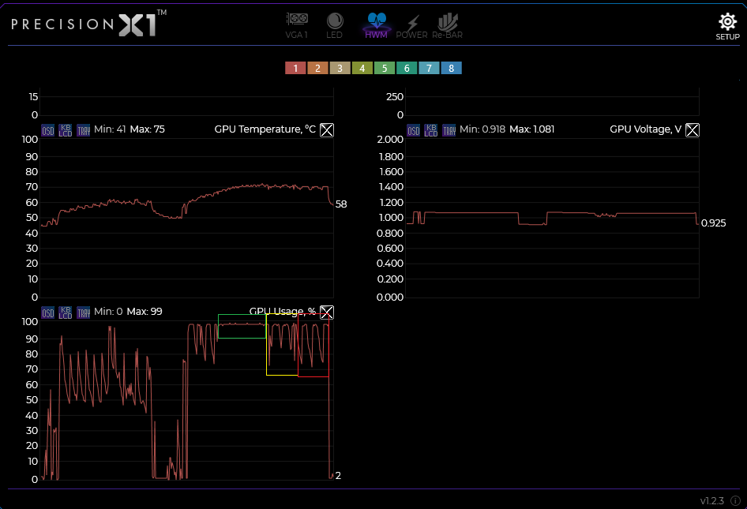Click current temperature value 58

click(x=341, y=204)
